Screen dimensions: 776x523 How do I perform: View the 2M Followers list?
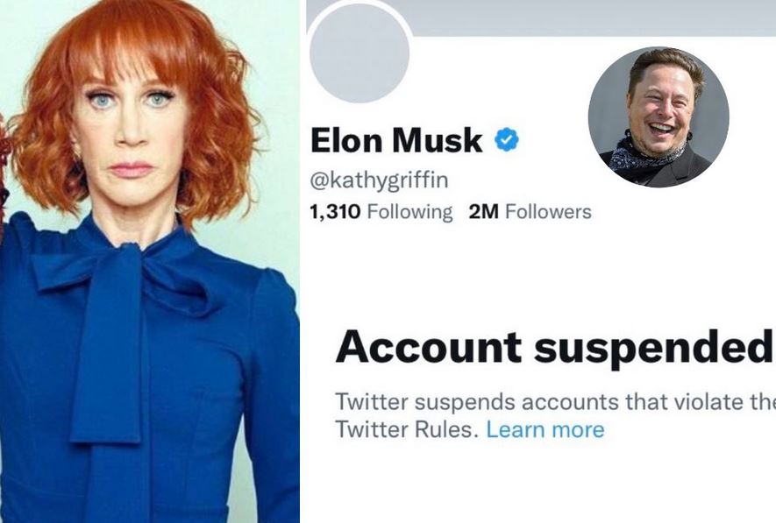pos(525,210)
